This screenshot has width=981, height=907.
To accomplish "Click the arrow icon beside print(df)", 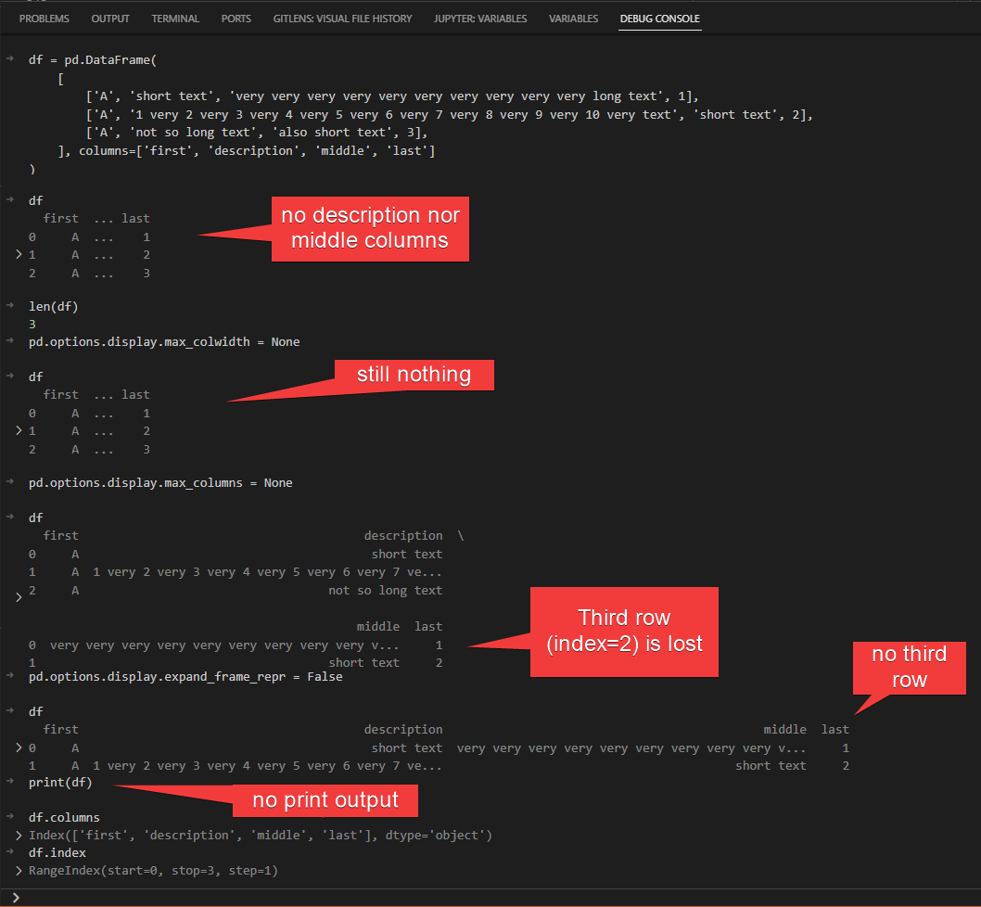I will (9, 782).
